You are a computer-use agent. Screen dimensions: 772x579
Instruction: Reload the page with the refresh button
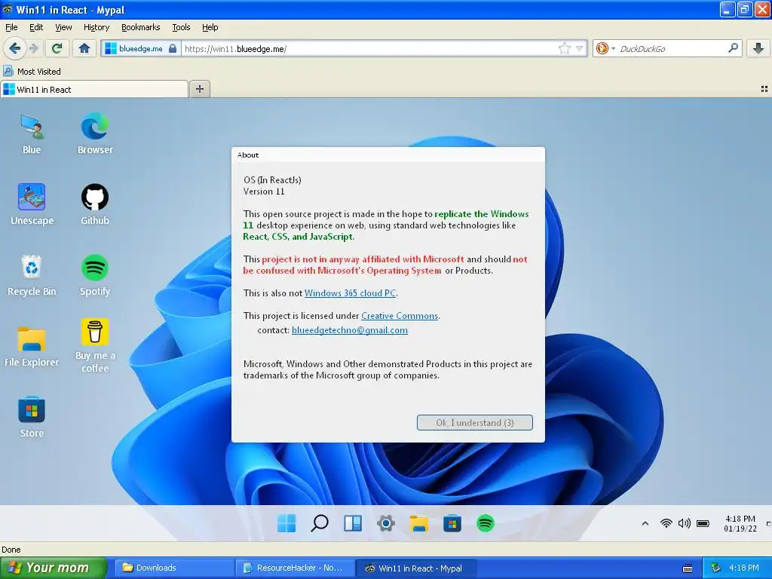click(x=57, y=48)
